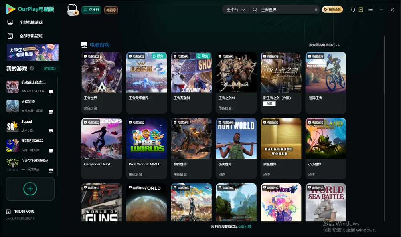The width and height of the screenshot is (401, 237).
Task: Click the PC icon on the 可汗学院 row
Action: point(51,171)
